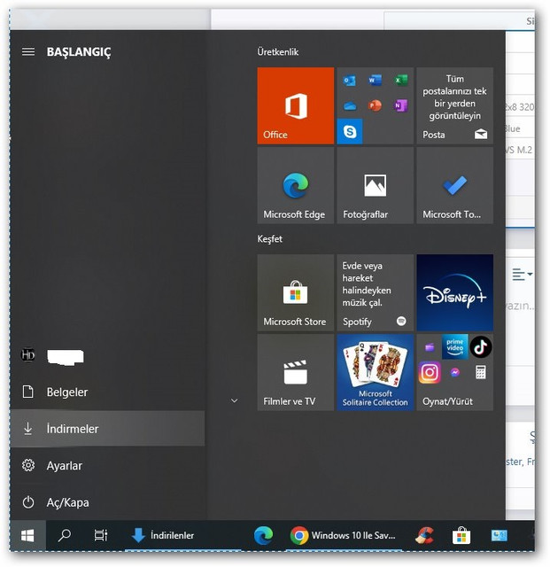Open İndirmeler from the Start menu

(107, 429)
